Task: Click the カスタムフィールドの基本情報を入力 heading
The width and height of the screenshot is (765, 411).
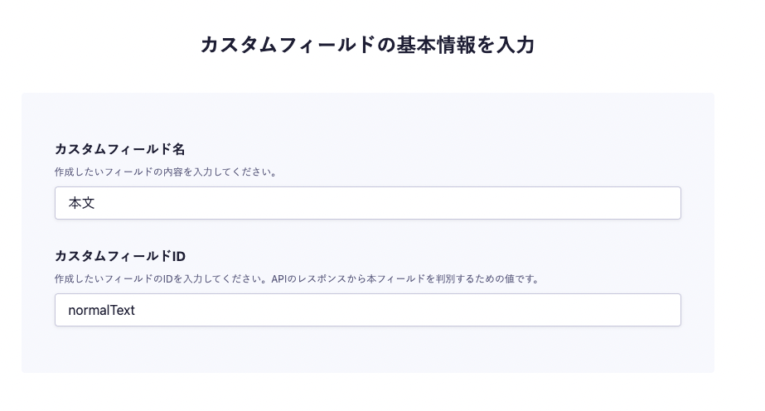Action: [x=367, y=45]
